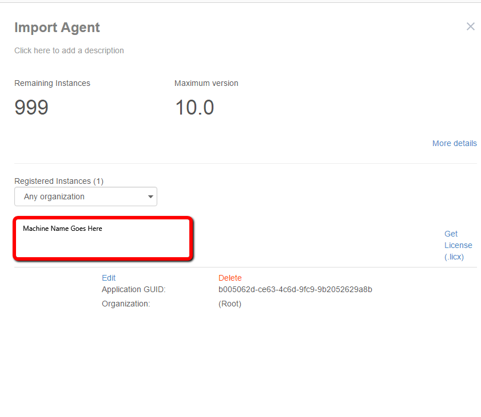Open the More details link

click(454, 143)
